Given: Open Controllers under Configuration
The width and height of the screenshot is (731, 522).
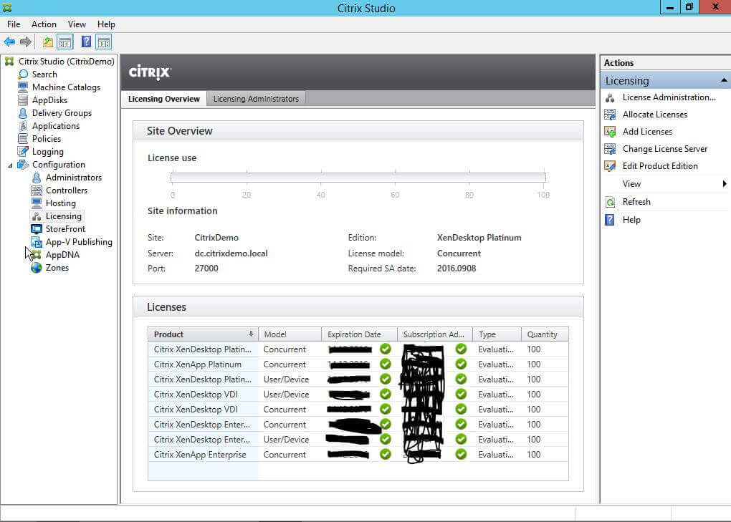Looking at the screenshot, I should point(66,190).
